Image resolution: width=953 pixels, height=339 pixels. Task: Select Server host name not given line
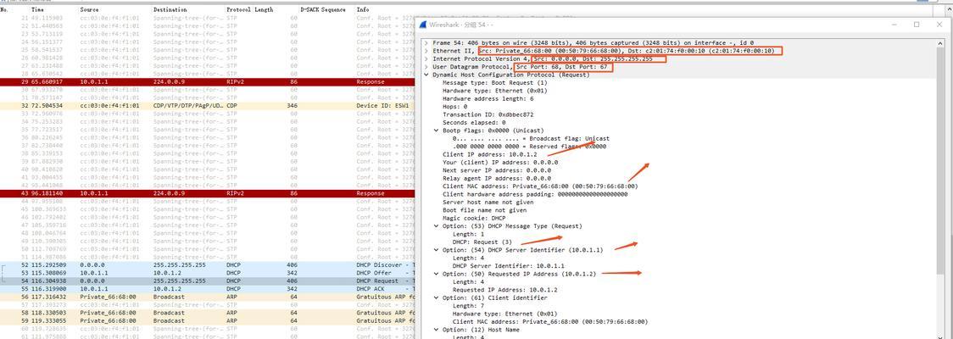pyautogui.click(x=488, y=202)
